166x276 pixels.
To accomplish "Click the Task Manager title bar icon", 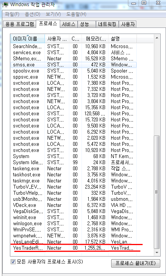I will (x=6, y=4).
